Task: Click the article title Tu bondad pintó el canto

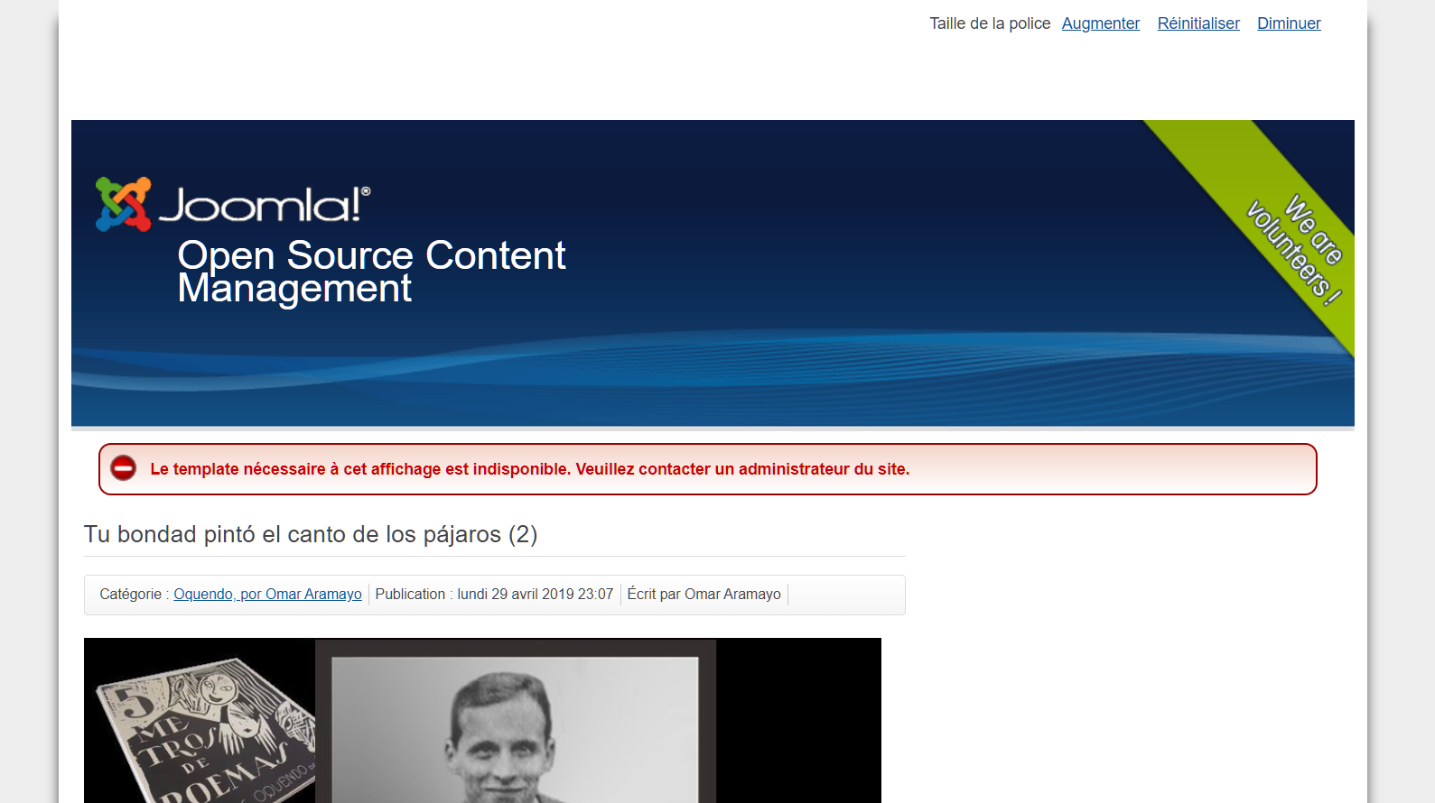Action: (x=311, y=534)
